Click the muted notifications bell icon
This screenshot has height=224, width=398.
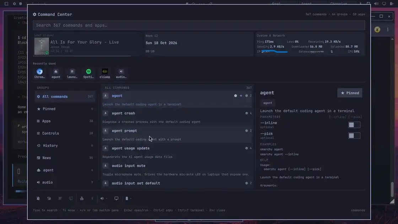click(38, 198)
